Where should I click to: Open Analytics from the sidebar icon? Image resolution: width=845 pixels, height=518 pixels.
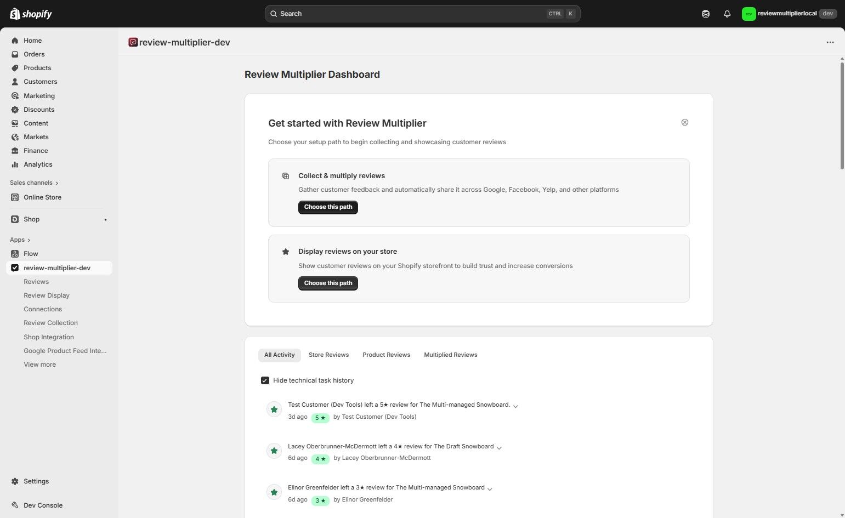pos(15,164)
